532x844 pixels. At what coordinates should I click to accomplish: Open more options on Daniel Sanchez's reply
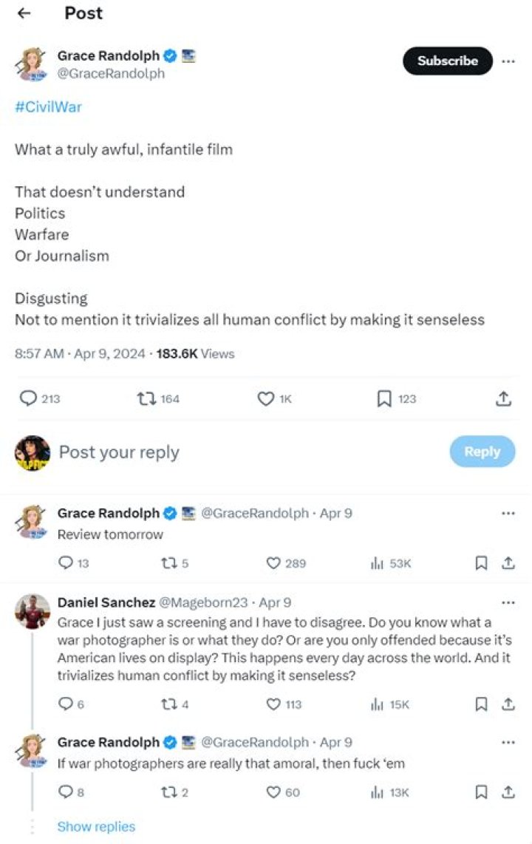508,602
